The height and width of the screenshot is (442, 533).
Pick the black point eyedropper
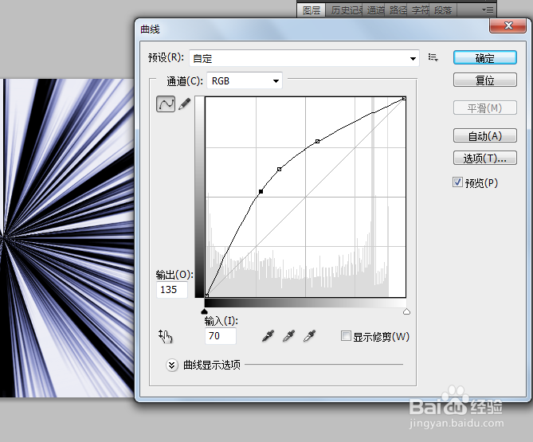click(x=268, y=335)
